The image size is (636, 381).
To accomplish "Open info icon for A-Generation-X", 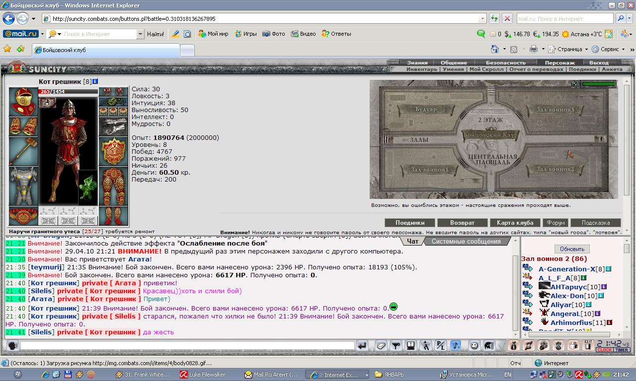I will [608, 269].
